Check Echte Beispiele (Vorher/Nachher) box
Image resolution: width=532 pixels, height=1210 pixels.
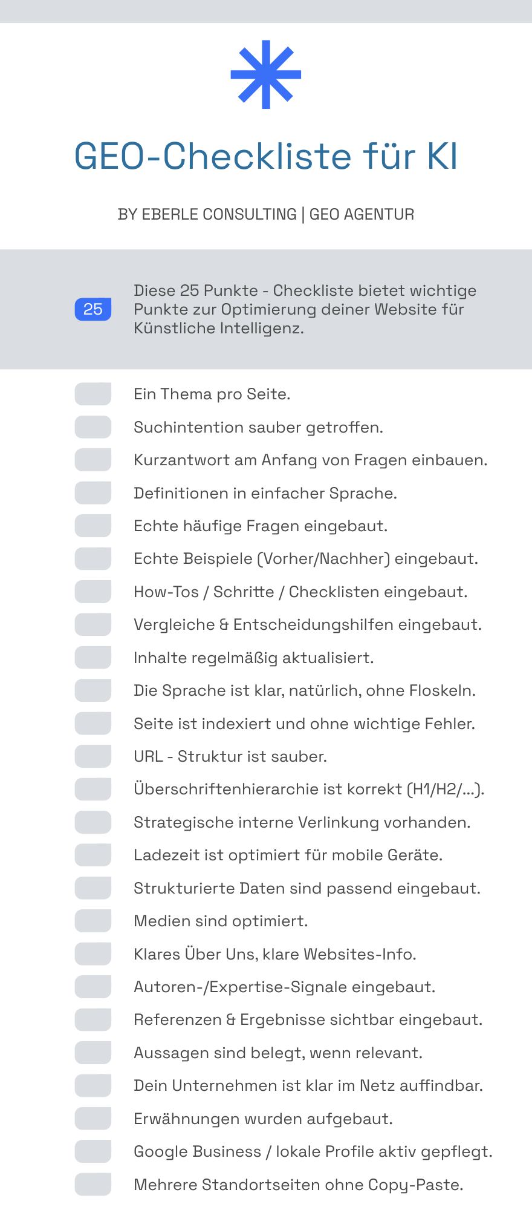[x=93, y=558]
